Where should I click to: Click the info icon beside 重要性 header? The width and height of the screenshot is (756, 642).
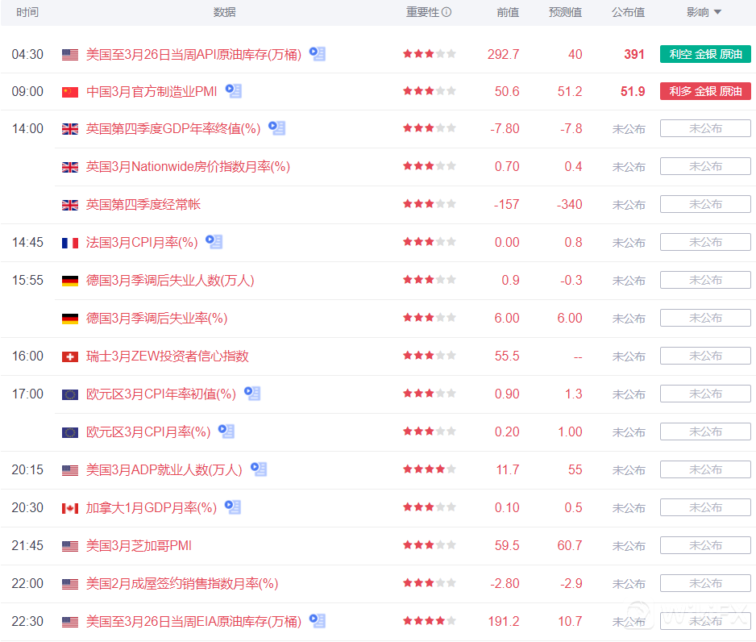pos(447,12)
